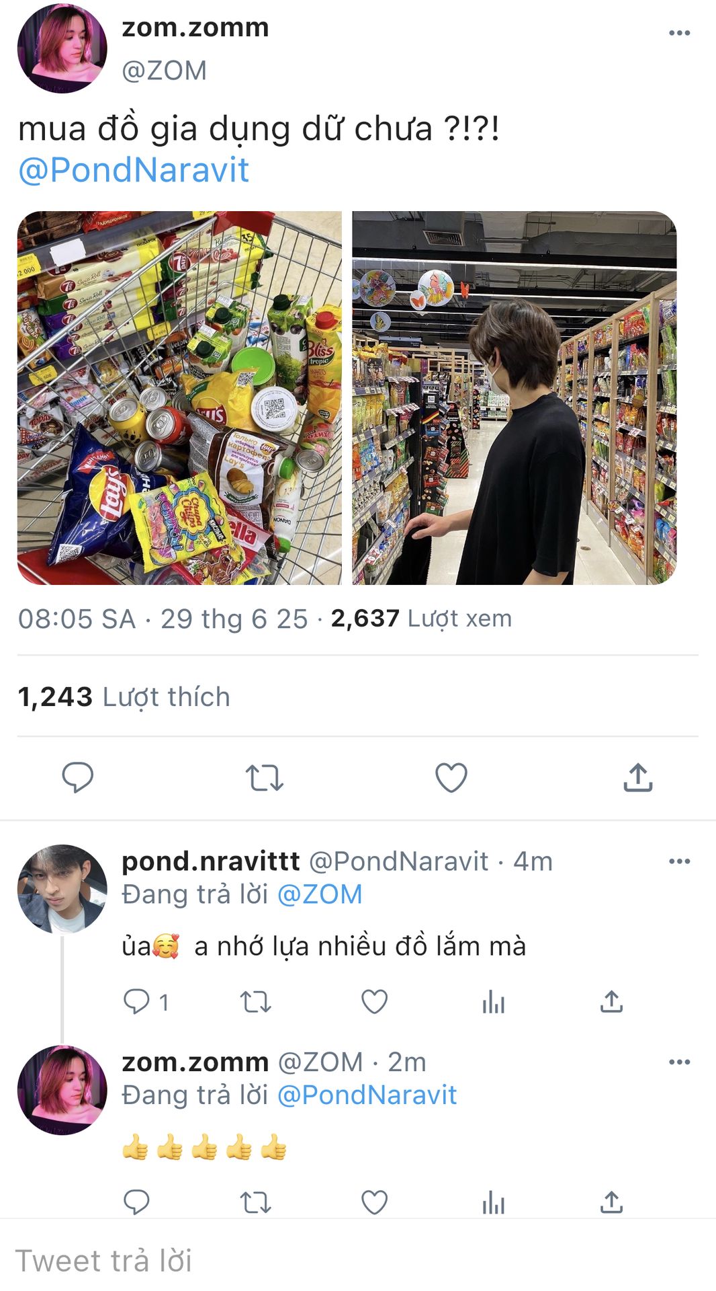Like the main tweet with heart icon

point(451,778)
